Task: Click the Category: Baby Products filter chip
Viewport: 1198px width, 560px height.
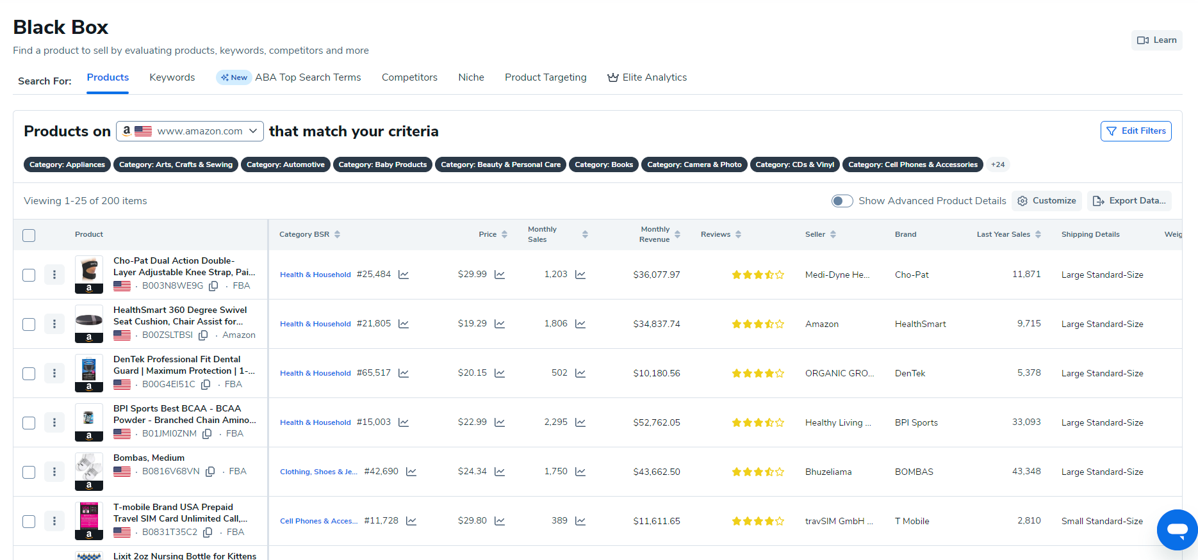Action: (x=382, y=164)
